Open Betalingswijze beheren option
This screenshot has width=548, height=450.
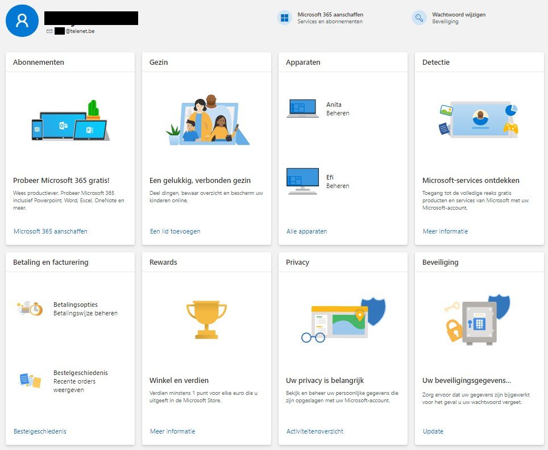(x=85, y=313)
